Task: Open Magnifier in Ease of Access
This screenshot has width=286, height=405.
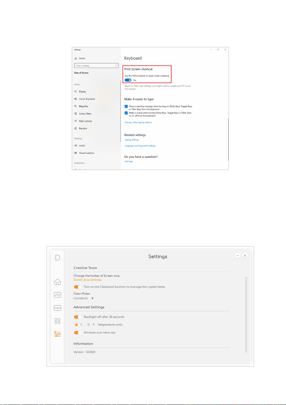Action: point(83,106)
